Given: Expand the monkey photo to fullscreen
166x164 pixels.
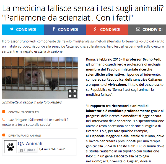Looking at the screenshot, I should [x=72, y=94].
